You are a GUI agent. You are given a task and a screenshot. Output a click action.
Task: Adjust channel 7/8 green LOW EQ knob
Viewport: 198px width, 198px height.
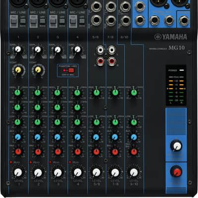coord(115,122)
